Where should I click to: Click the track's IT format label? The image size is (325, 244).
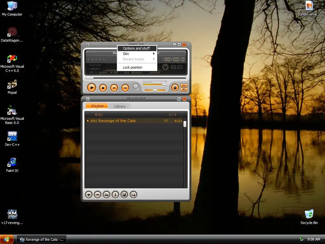click(x=166, y=121)
